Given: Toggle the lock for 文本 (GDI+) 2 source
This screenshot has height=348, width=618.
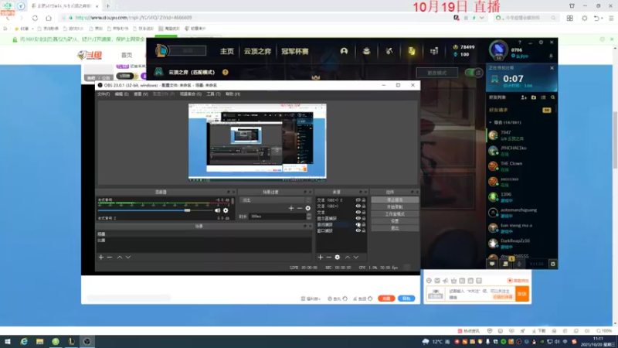Looking at the screenshot, I should coord(364,200).
